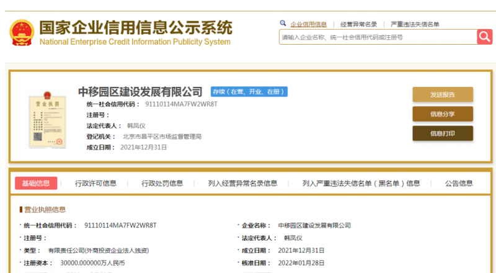Click the 中移园区建设发展有限公司 company title
This screenshot has width=496, height=273.
[x=140, y=92]
